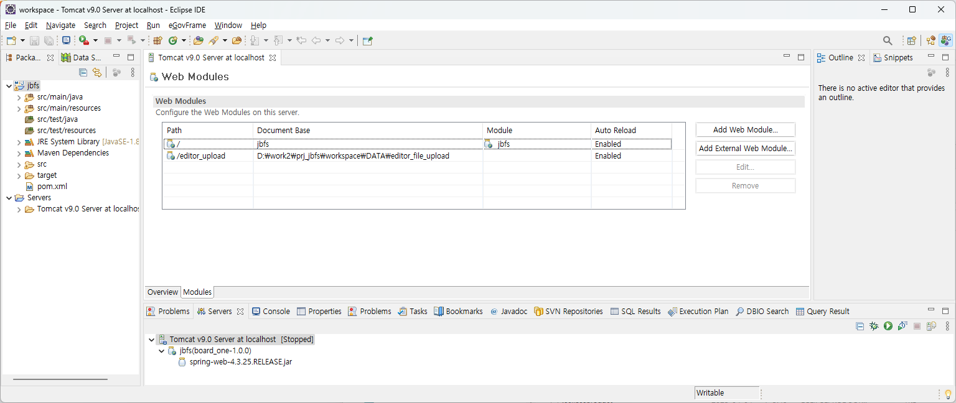Collapse all icon in Servers view toolbar
Screen dimensions: 956x403
coord(860,326)
